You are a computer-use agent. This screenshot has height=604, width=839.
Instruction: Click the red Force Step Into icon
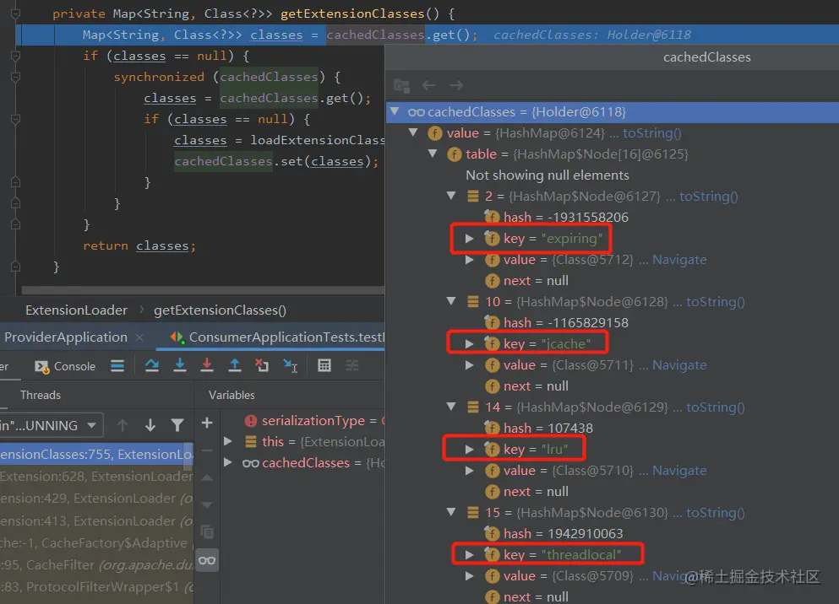coord(207,365)
